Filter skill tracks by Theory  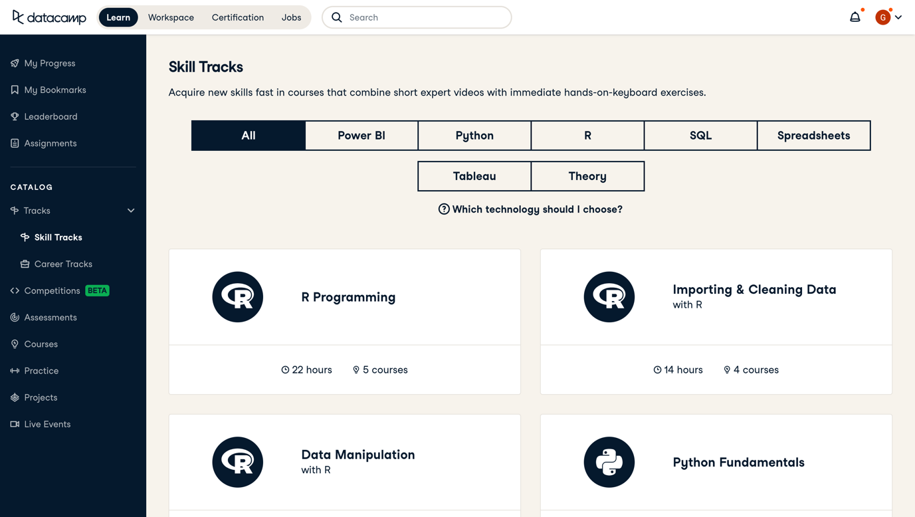(587, 176)
